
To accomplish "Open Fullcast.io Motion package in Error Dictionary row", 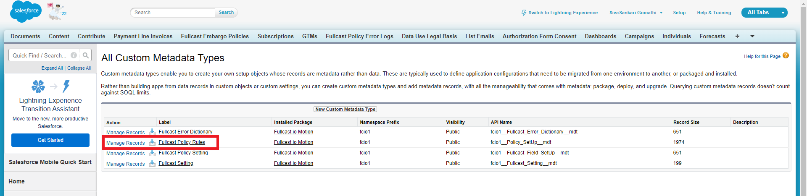I will (293, 132).
